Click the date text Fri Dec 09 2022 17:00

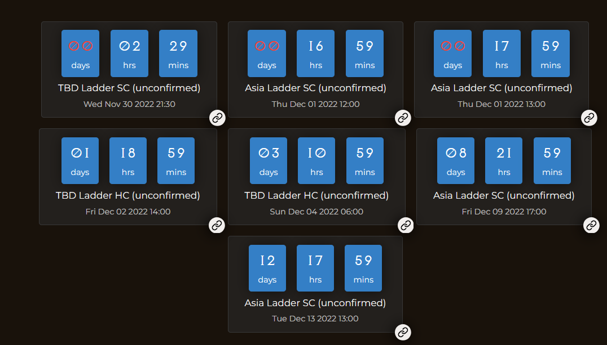click(504, 212)
